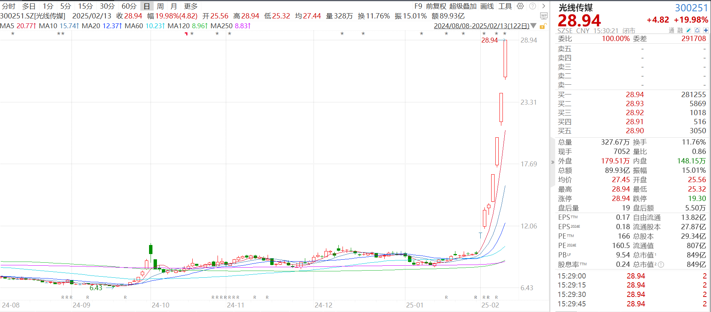Click the red 28.94 high label on chart
This screenshot has height=312, width=711.
(489, 40)
